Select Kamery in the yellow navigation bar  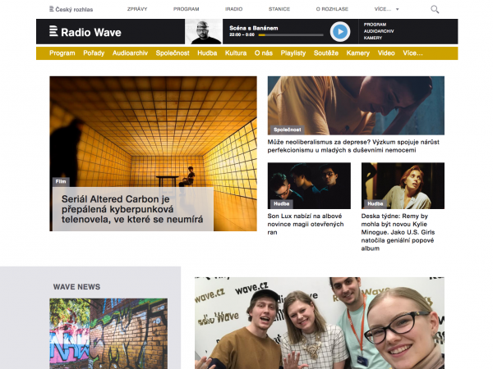pyautogui.click(x=358, y=53)
